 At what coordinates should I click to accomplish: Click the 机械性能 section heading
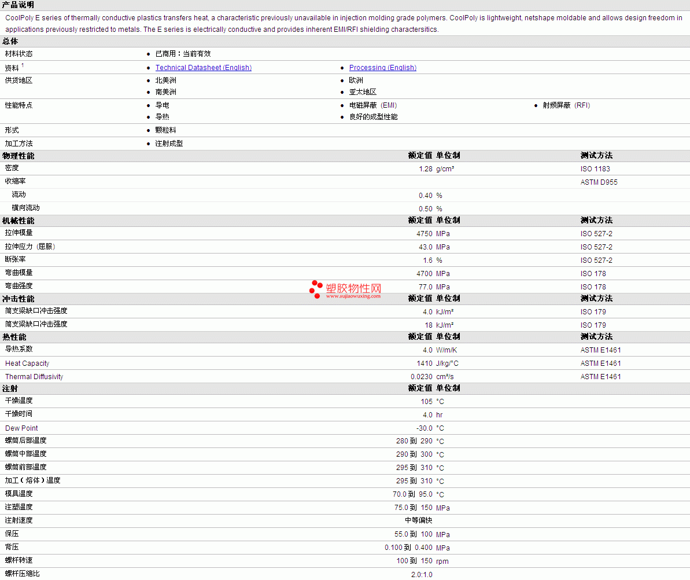pyautogui.click(x=18, y=221)
